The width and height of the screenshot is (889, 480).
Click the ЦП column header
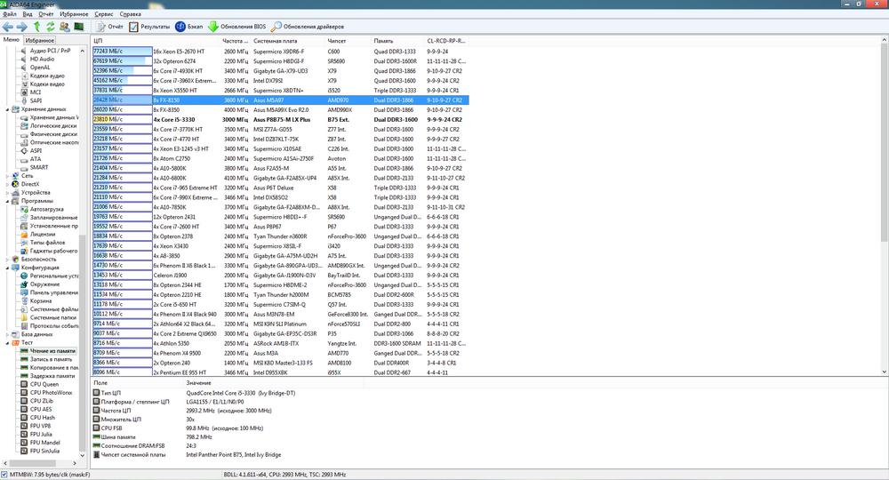point(156,41)
